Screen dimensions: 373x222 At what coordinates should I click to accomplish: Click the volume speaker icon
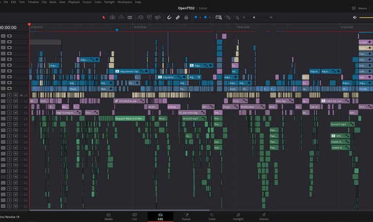pos(355,17)
